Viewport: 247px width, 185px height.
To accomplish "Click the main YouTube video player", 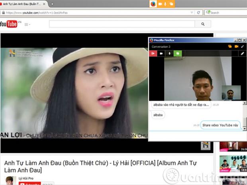I will click(x=74, y=93).
